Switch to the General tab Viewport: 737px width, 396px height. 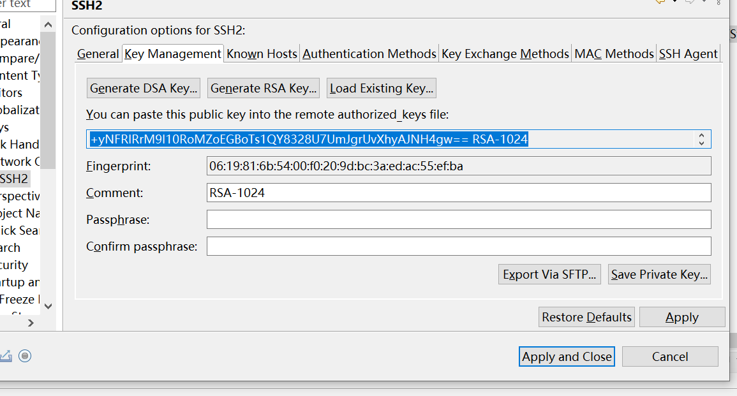coord(98,54)
